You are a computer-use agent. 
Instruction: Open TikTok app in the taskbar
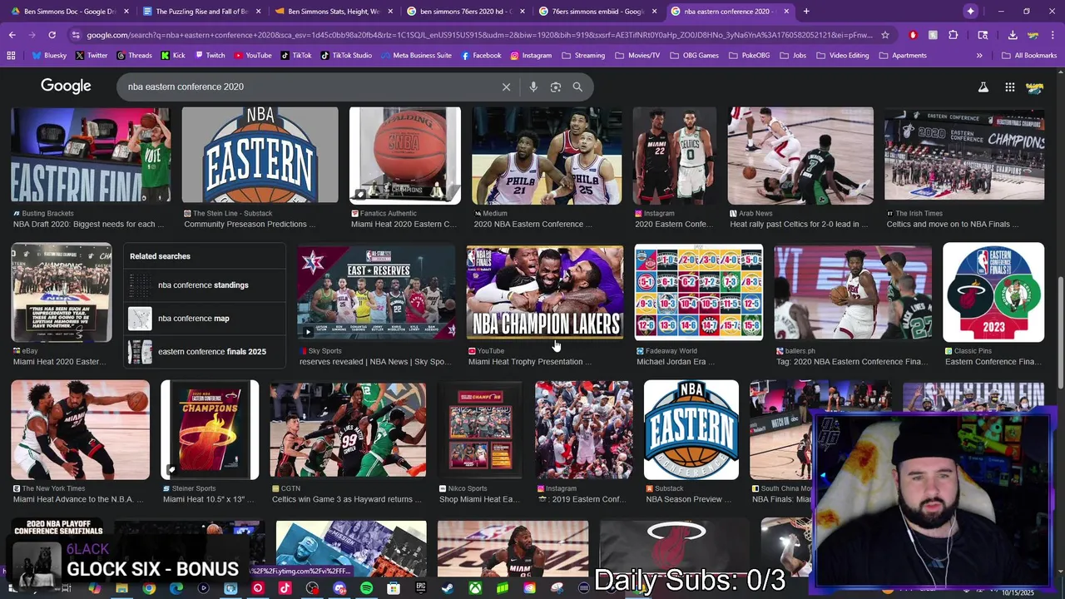[x=285, y=588]
